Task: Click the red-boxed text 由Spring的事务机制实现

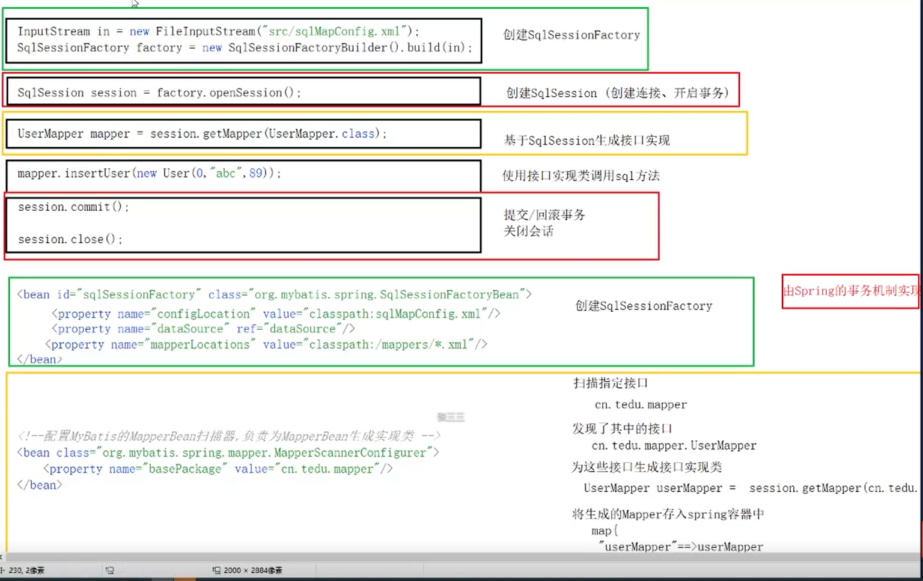Action: (x=851, y=291)
